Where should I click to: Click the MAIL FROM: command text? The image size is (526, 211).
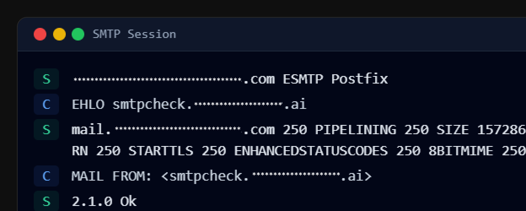(x=112, y=176)
